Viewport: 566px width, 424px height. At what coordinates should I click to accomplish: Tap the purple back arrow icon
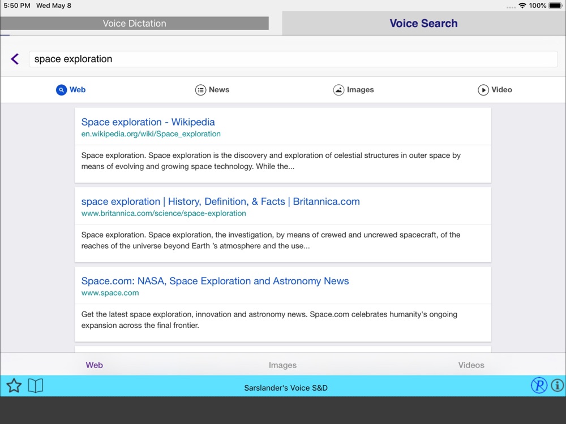pyautogui.click(x=15, y=59)
